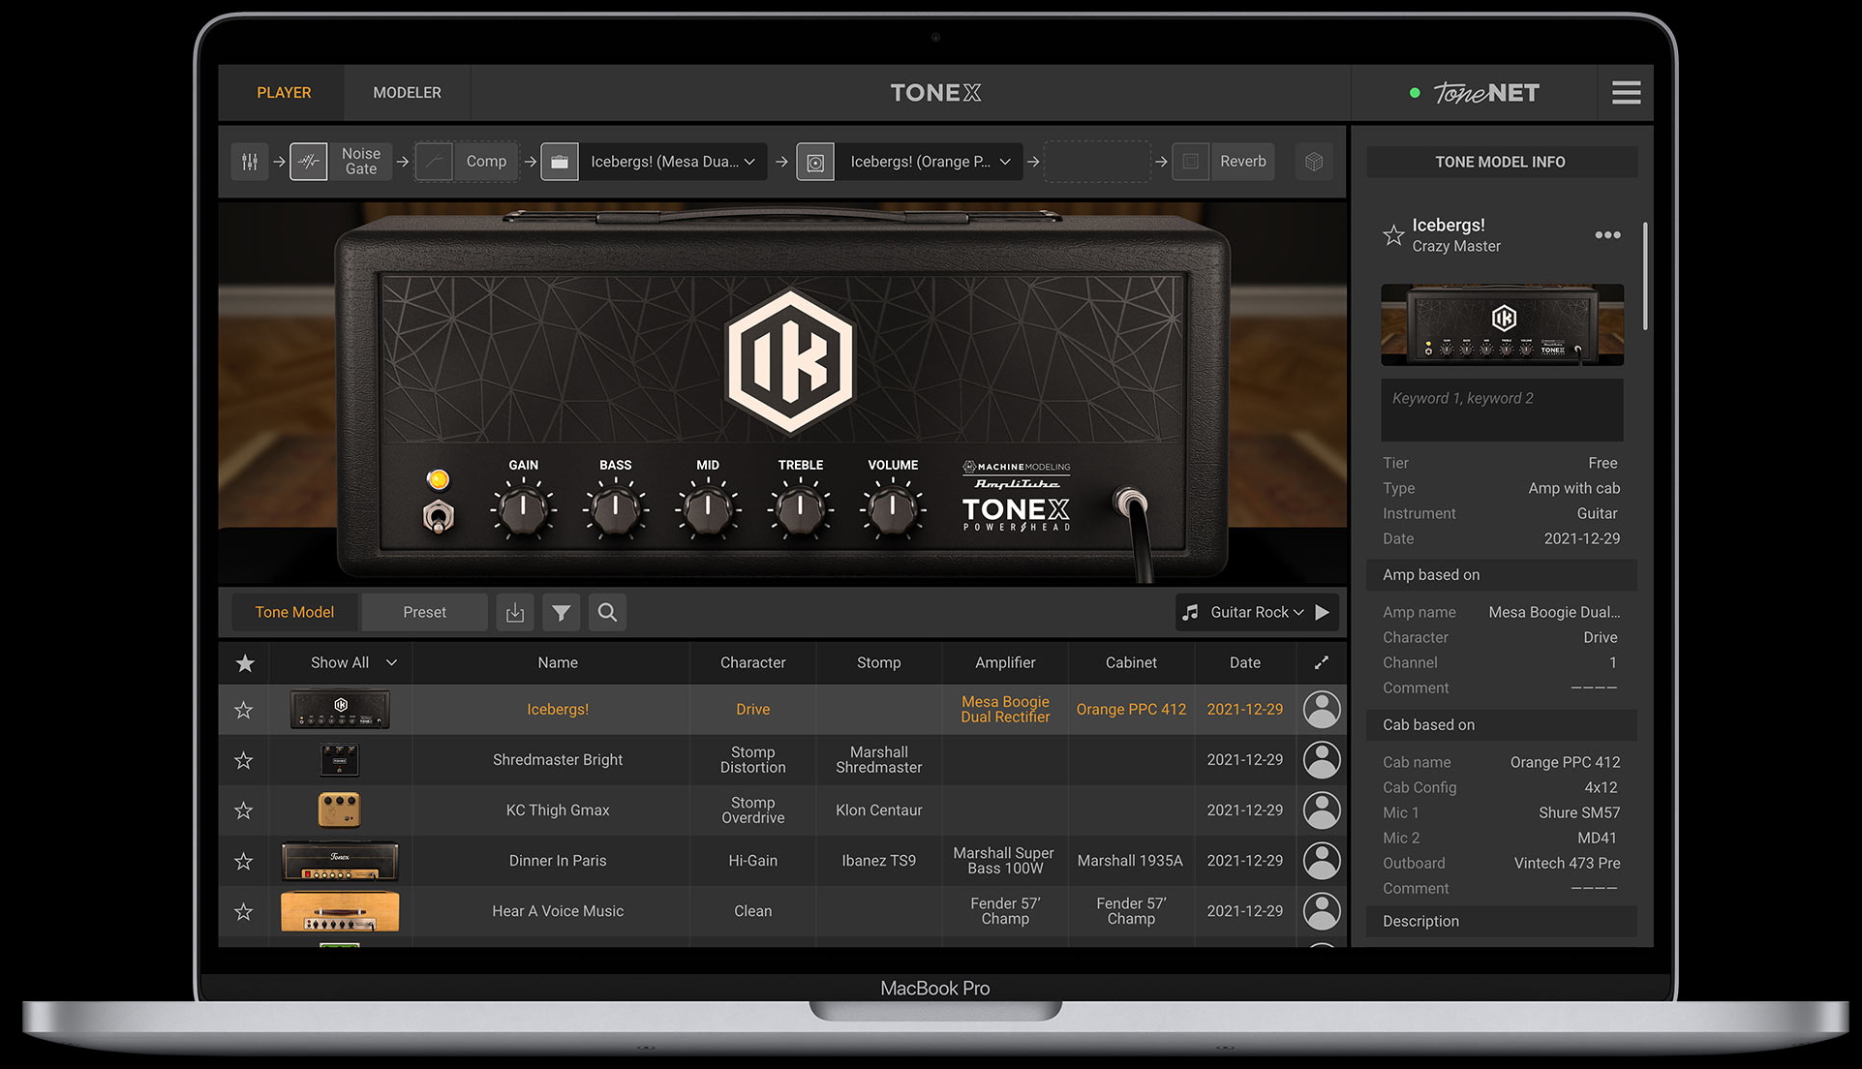
Task: Expand the Icebergs! Mesa amp dropdown
Action: [749, 162]
